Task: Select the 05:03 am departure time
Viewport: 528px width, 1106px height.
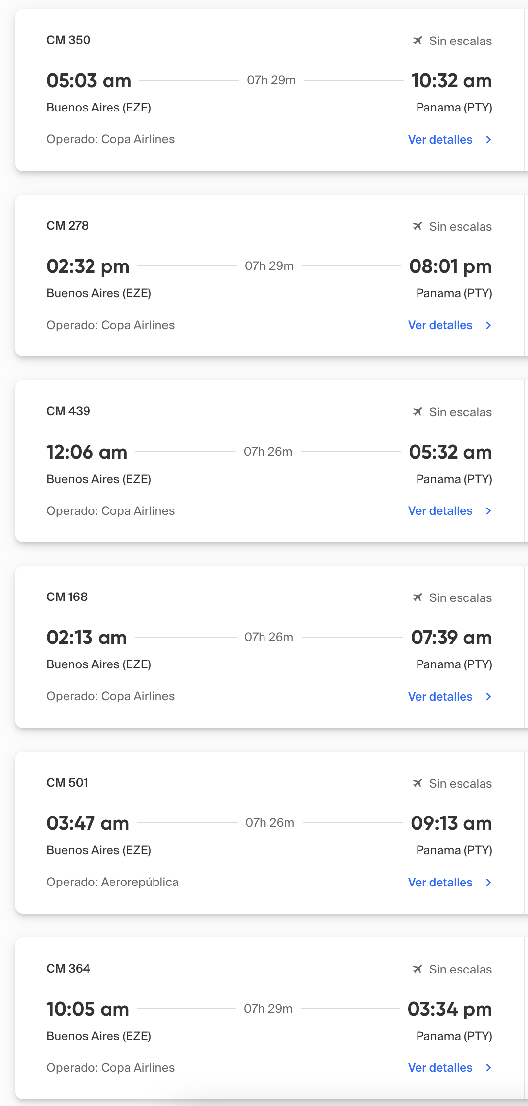Action: point(89,81)
